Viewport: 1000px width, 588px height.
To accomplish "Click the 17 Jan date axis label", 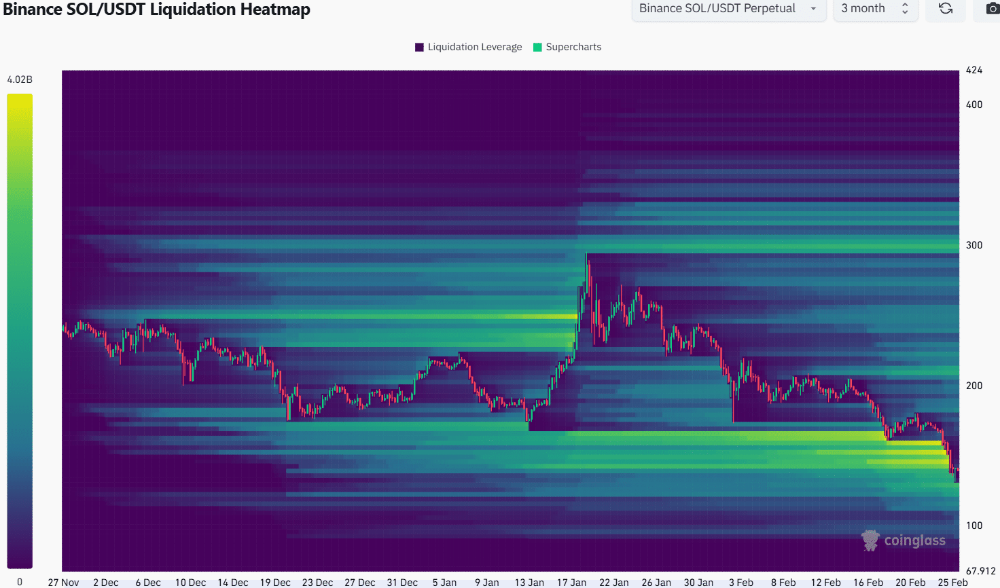I will 571,583.
